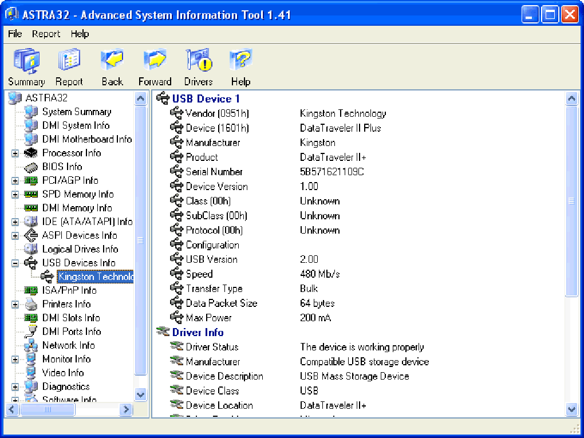Select System Summary in the tree
Image resolution: width=584 pixels, height=438 pixels.
[x=77, y=112]
